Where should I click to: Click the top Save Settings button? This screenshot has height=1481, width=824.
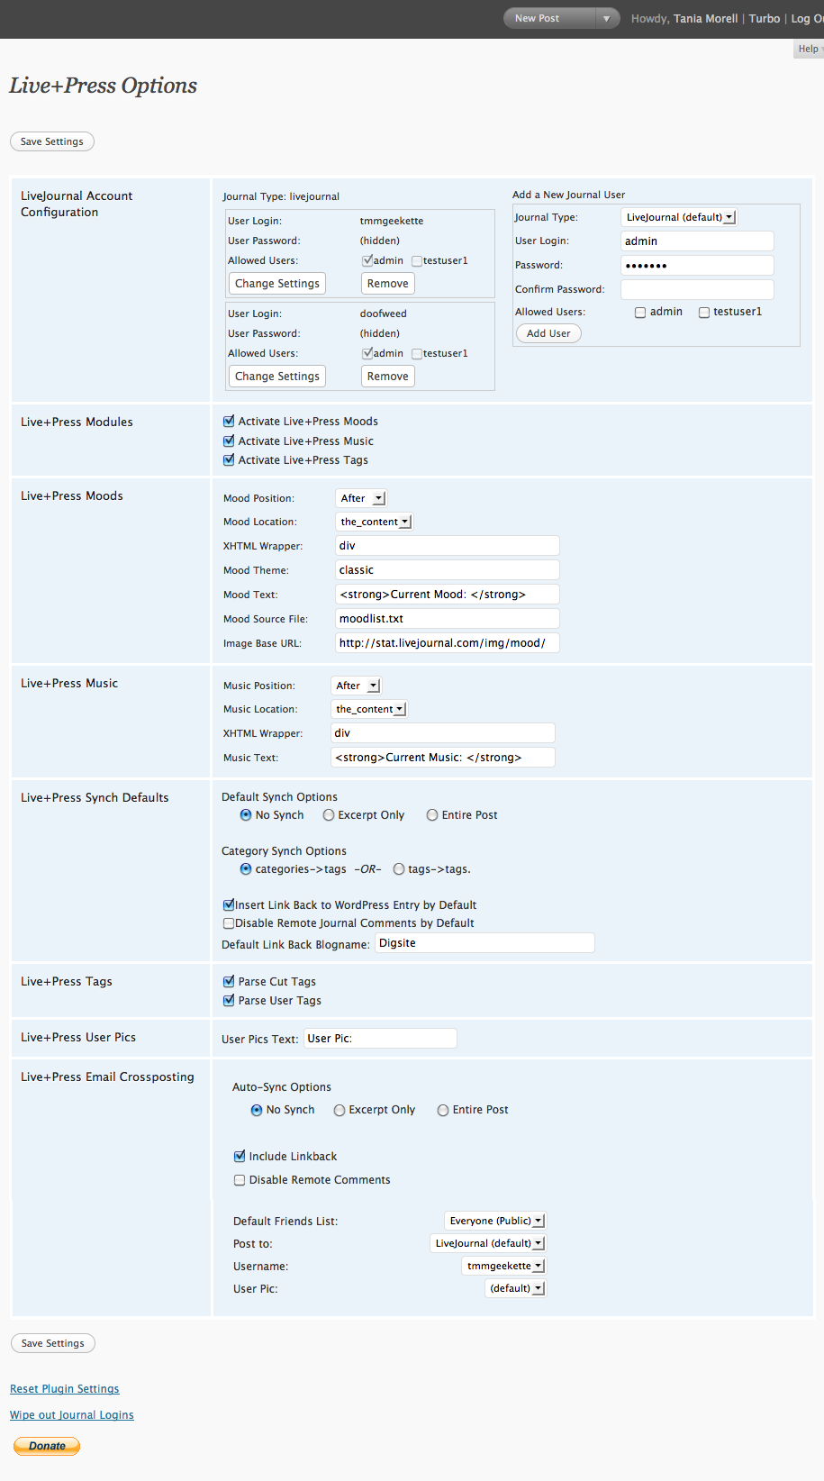(x=52, y=141)
